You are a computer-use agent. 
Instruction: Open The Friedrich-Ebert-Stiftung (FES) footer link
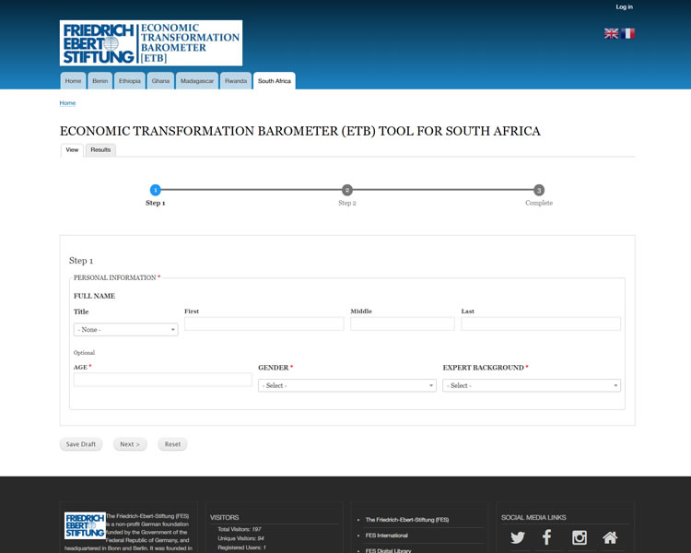(407, 520)
